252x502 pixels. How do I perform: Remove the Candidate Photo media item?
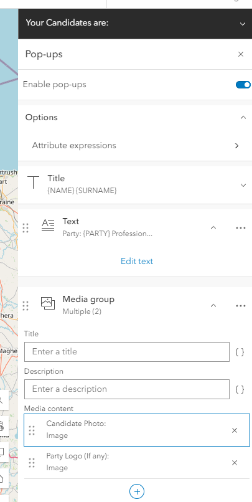point(235,430)
